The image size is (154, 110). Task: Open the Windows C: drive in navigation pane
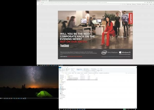point(63,95)
